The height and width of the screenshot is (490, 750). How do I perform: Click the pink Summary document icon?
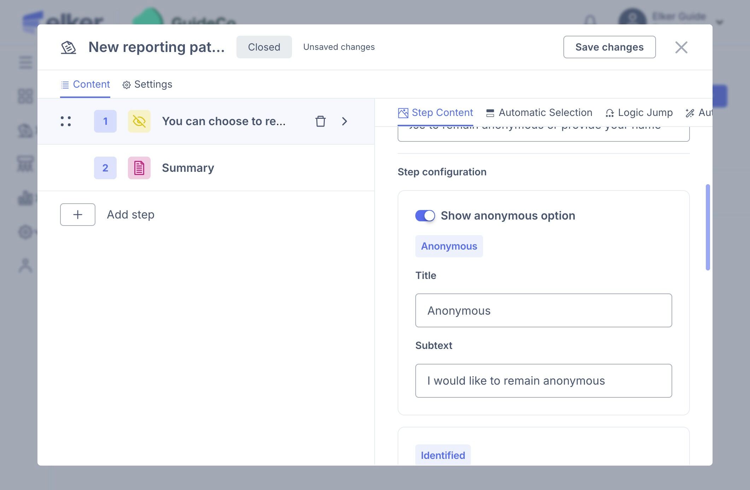tap(139, 168)
